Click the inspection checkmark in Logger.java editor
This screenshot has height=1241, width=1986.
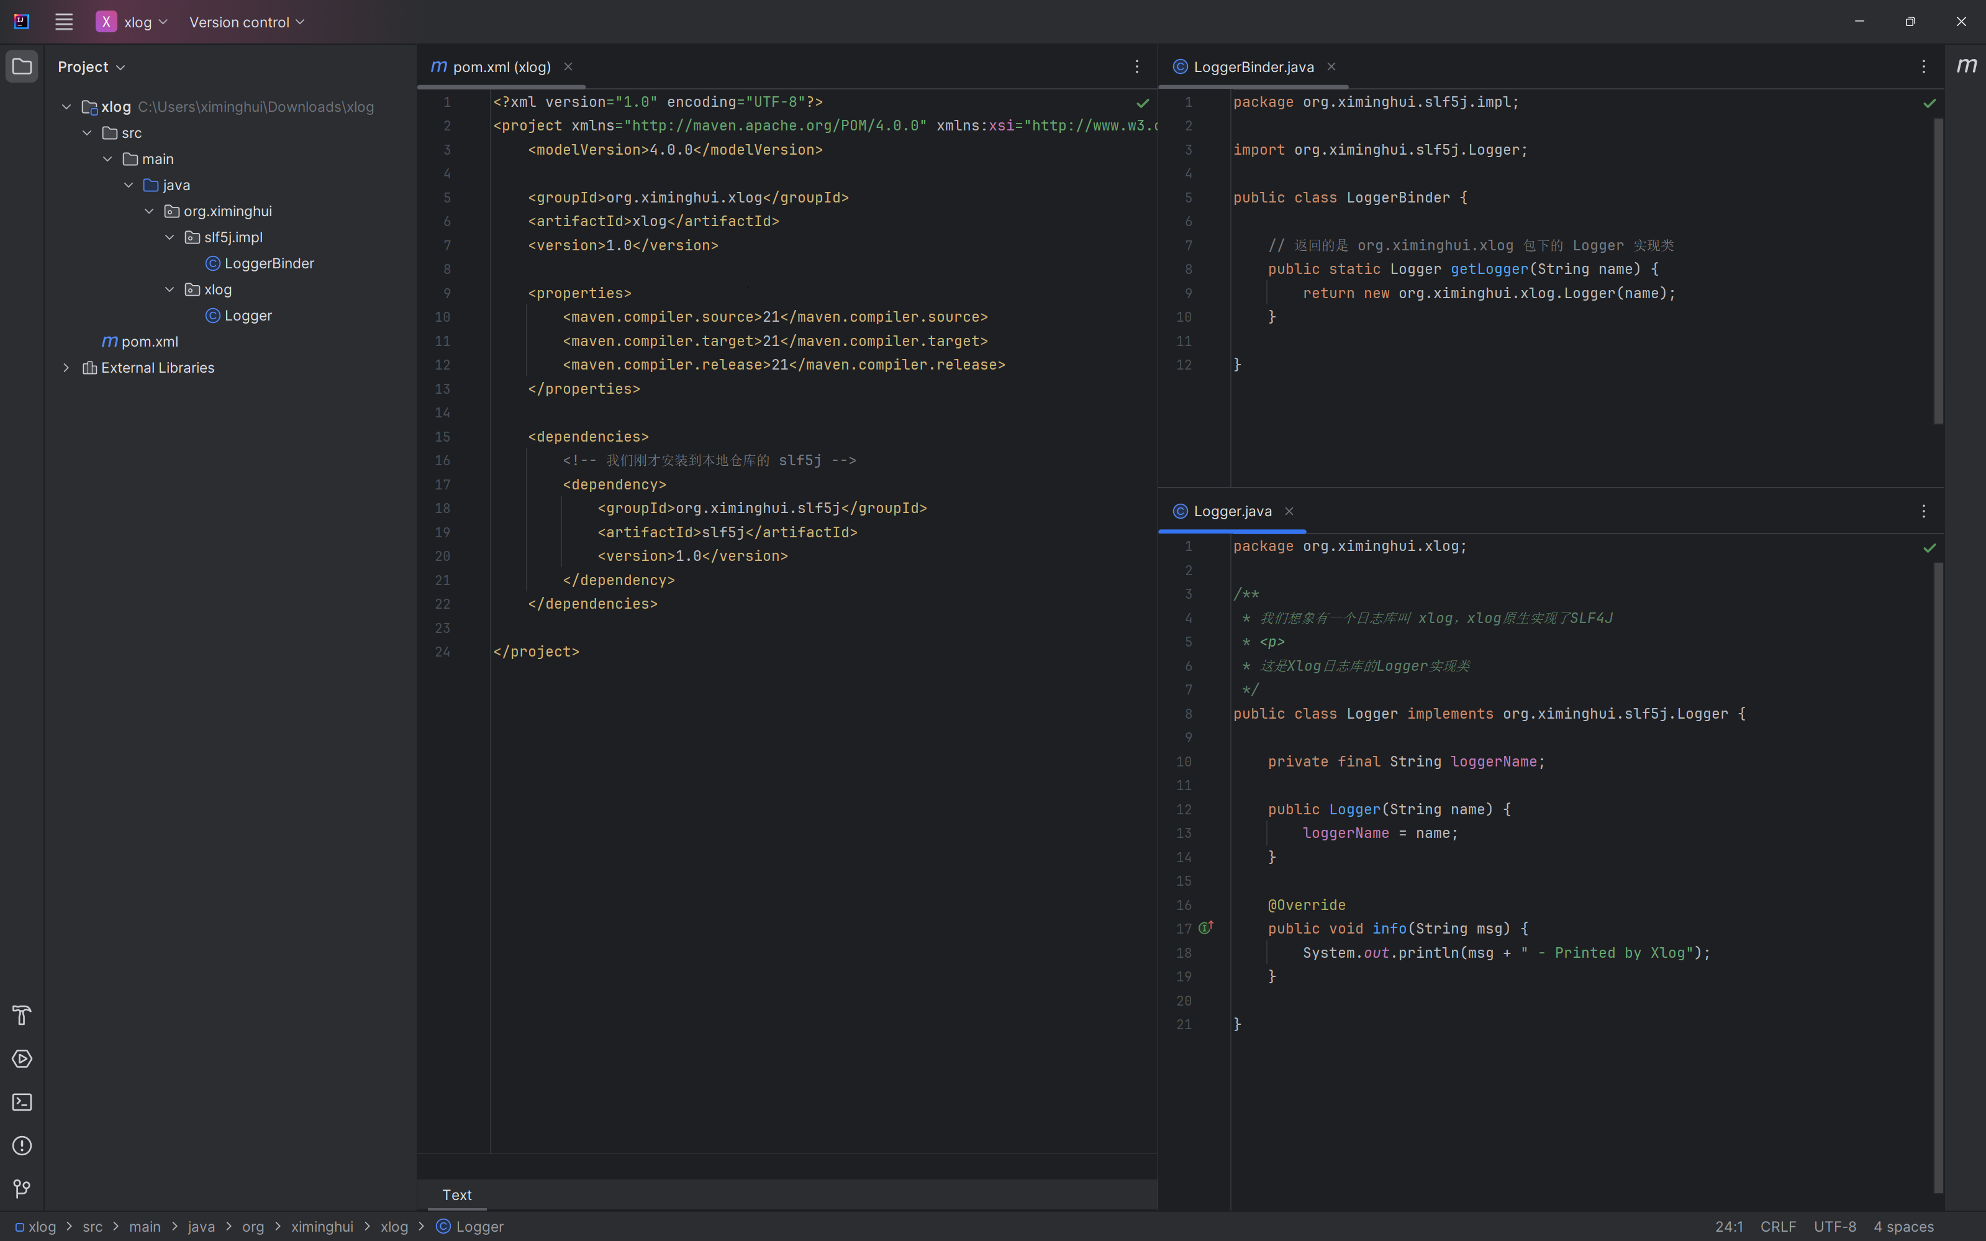(x=1929, y=547)
